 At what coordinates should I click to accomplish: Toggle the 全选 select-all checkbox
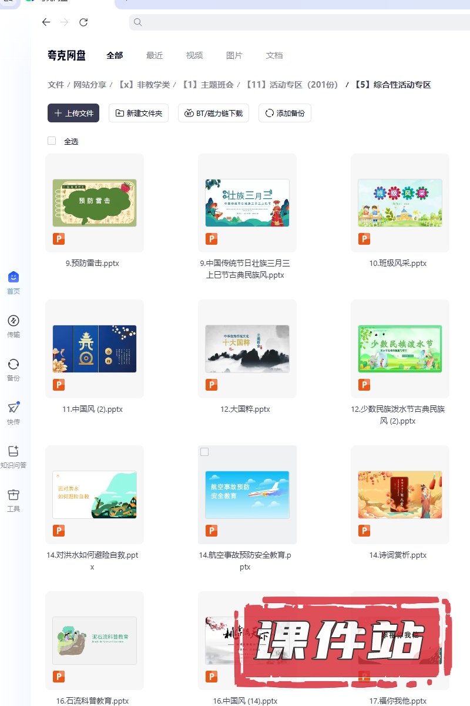52,141
